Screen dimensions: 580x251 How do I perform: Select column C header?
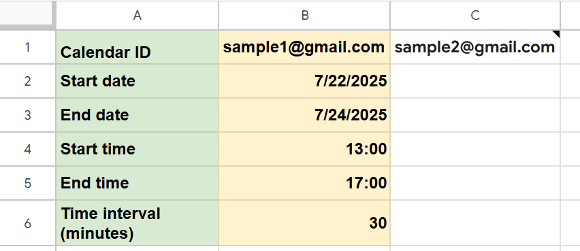(x=475, y=15)
